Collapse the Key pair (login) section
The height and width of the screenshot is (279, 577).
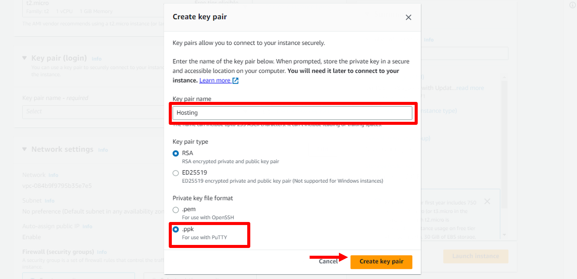pyautogui.click(x=24, y=58)
